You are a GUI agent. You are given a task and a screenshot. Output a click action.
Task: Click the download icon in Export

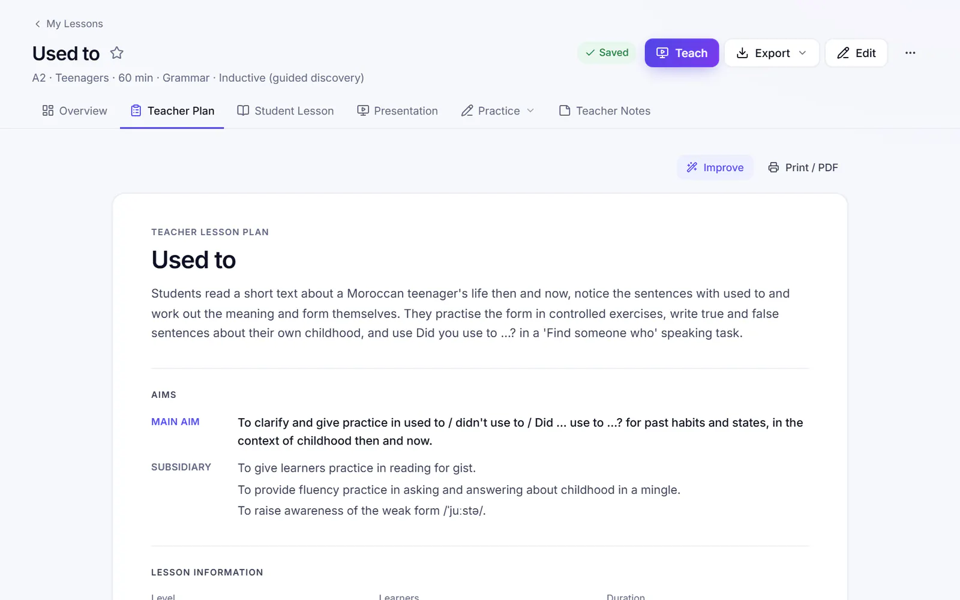click(x=742, y=53)
